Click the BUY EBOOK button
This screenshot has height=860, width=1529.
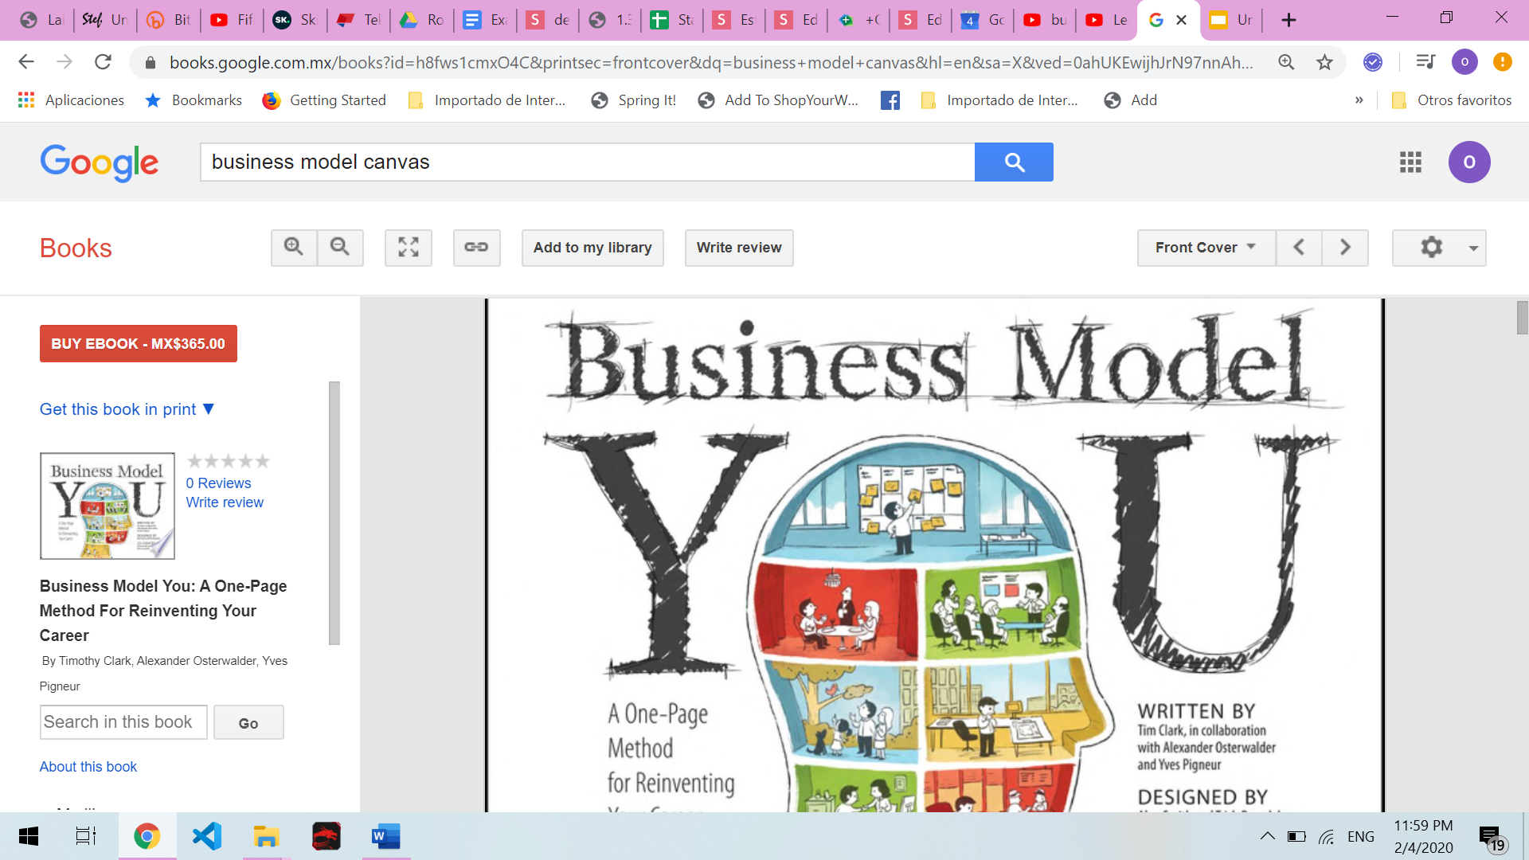[x=139, y=344]
